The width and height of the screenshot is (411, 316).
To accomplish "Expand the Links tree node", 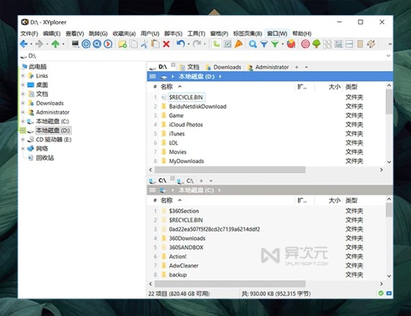I will point(23,76).
